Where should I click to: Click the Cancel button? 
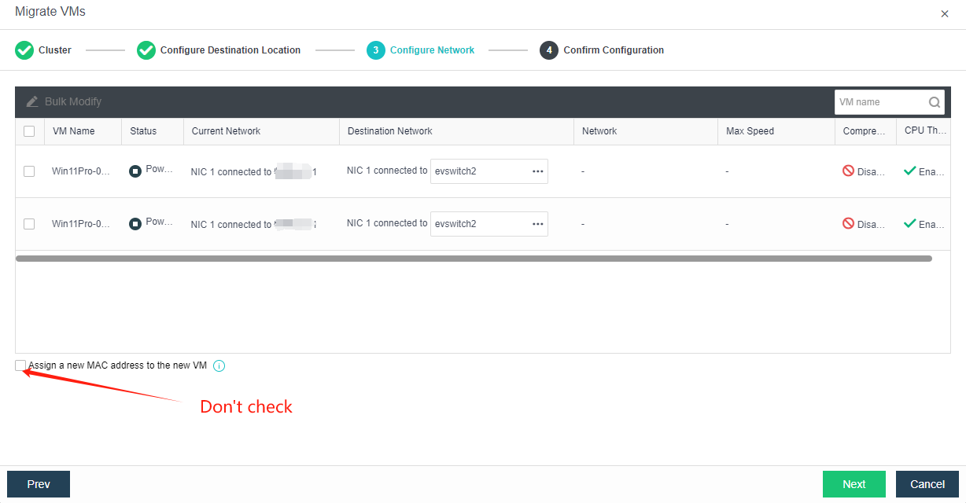pos(927,484)
